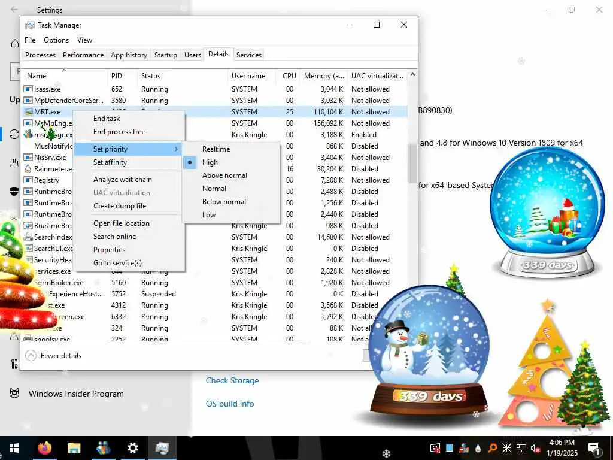The image size is (613, 460).
Task: Switch to the Users tab
Action: coord(193,55)
